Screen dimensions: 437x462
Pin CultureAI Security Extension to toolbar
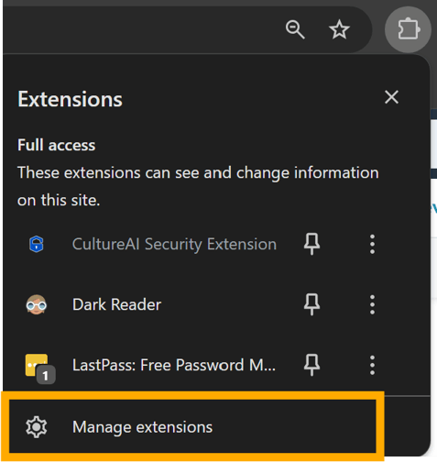pos(311,244)
